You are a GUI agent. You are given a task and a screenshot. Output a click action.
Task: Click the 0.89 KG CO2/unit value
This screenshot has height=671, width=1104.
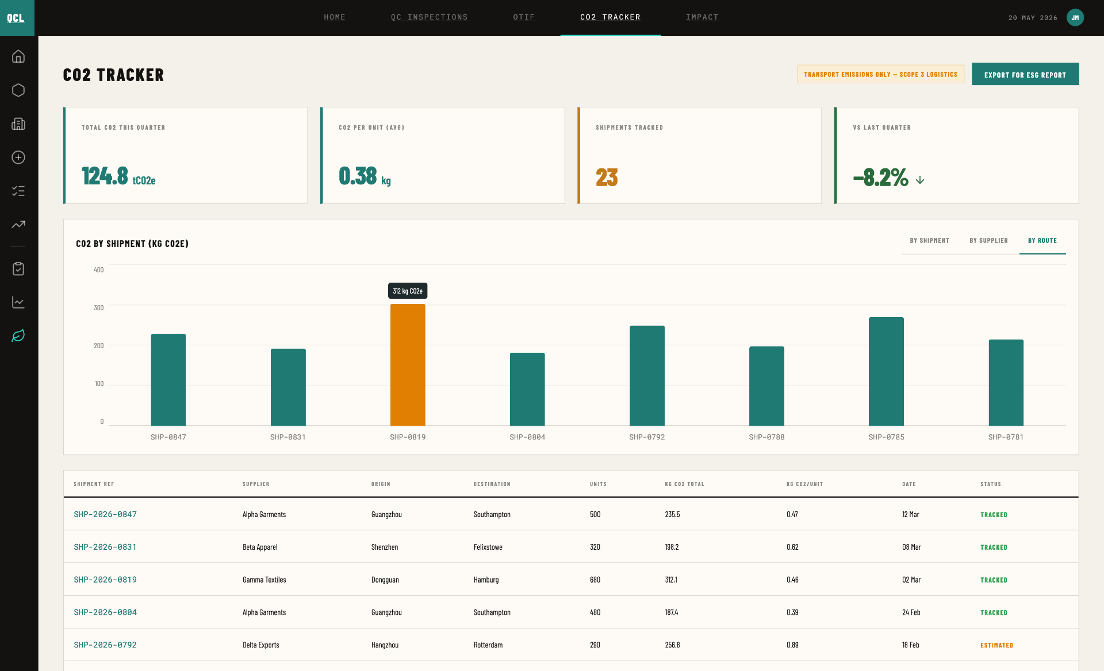(x=792, y=645)
